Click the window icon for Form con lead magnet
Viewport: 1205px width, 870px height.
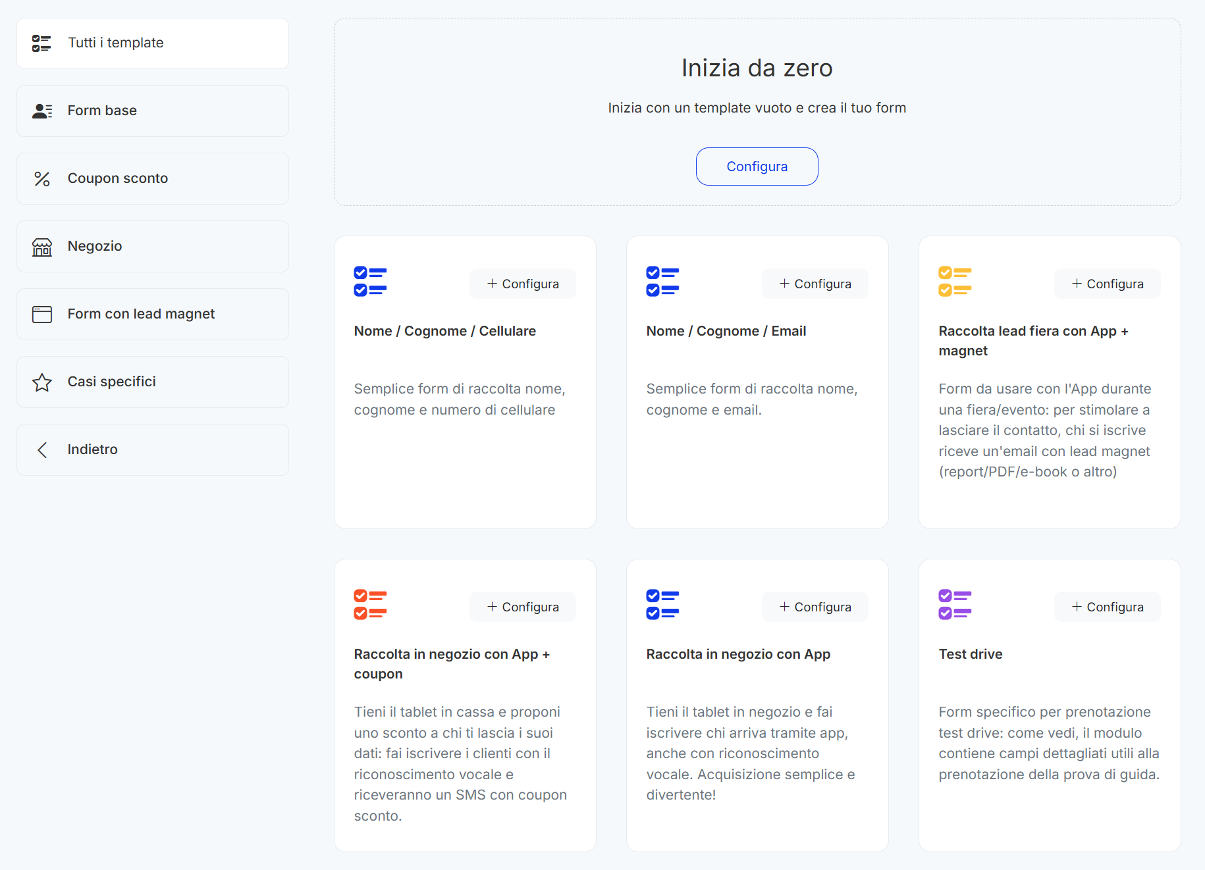click(42, 315)
